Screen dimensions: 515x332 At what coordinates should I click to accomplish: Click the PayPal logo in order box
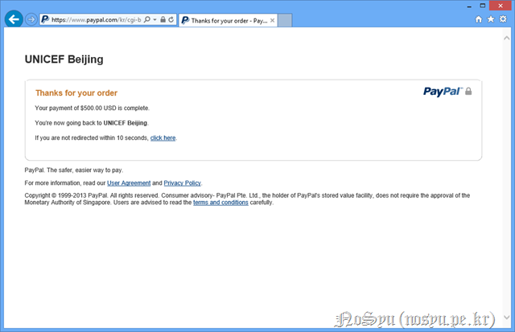point(443,92)
